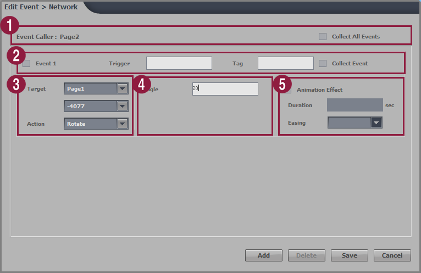This screenshot has width=421, height=273.
Task: Click the number 5 callout marker
Action: coord(282,85)
